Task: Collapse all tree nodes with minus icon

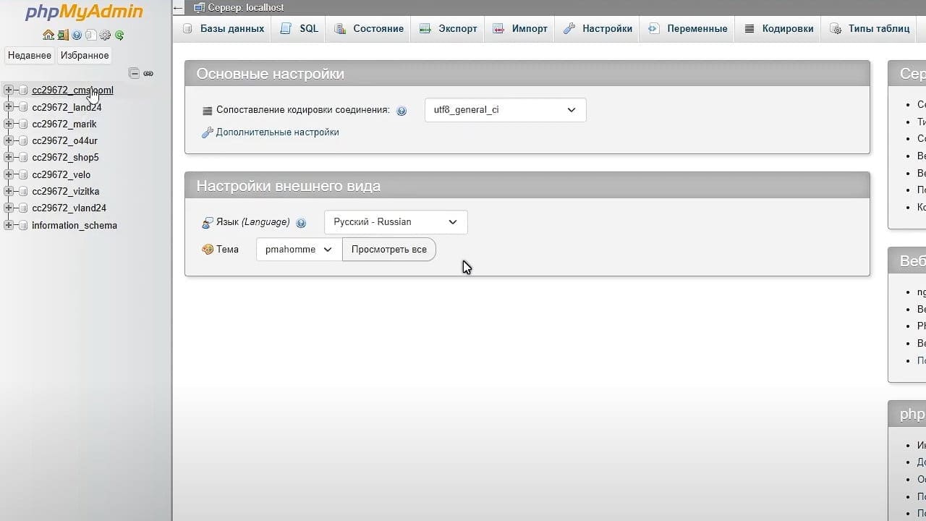Action: 134,73
